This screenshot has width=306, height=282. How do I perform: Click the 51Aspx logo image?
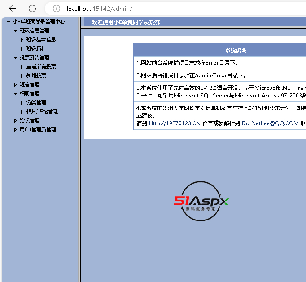pos(201,202)
